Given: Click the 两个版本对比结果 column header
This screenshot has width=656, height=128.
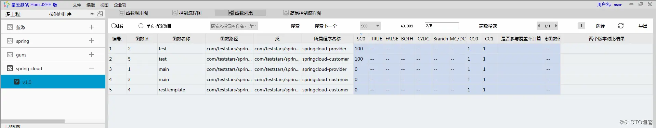Looking at the screenshot, I should (x=607, y=39).
